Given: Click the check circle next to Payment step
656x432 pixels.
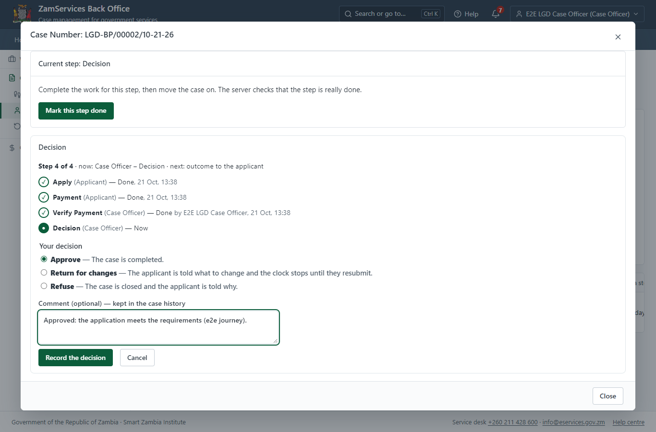Looking at the screenshot, I should point(44,197).
